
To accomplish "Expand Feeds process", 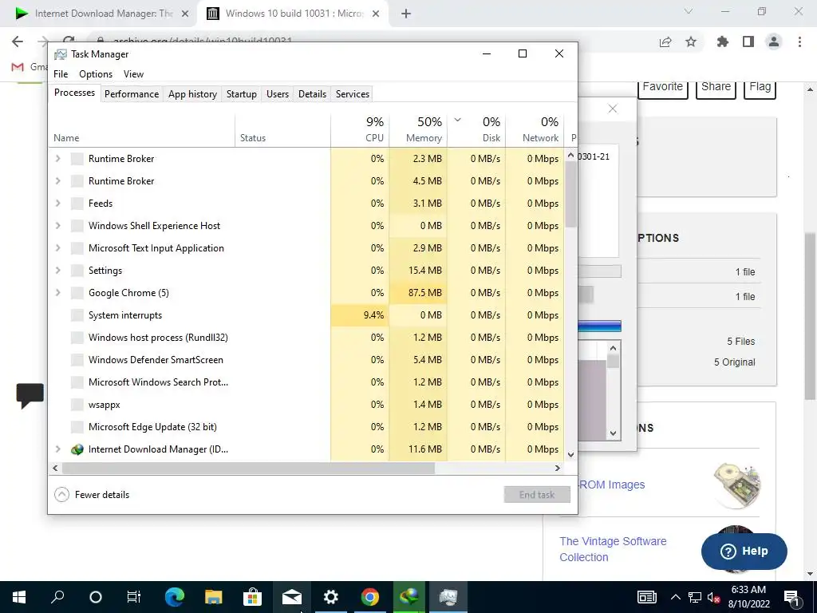I will (57, 204).
